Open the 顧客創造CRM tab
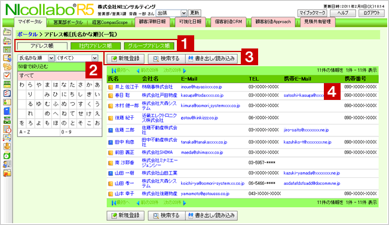This screenshot has width=389, height=225. click(228, 22)
